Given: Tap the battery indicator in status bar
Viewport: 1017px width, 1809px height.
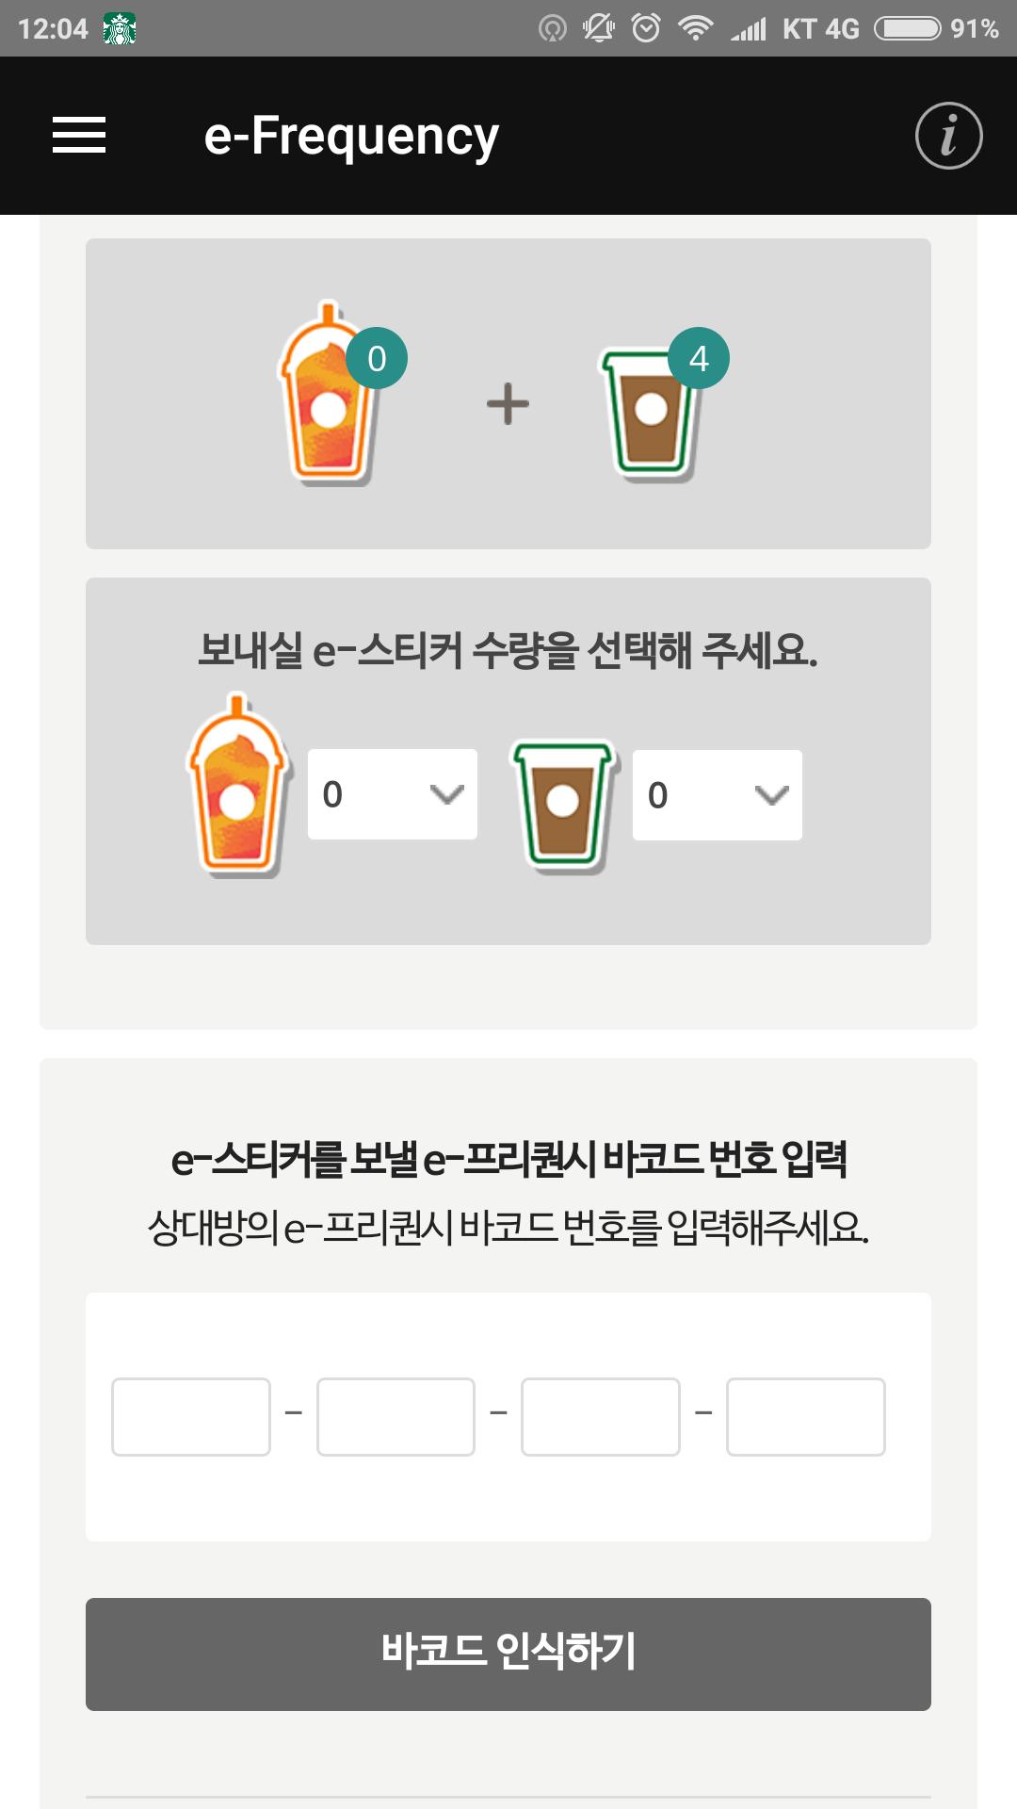Looking at the screenshot, I should point(907,28).
